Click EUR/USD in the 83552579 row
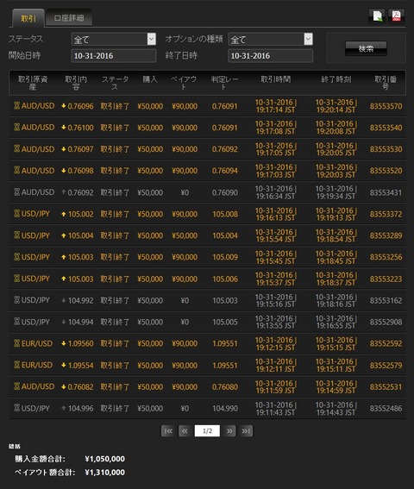The image size is (414, 489). pos(37,365)
